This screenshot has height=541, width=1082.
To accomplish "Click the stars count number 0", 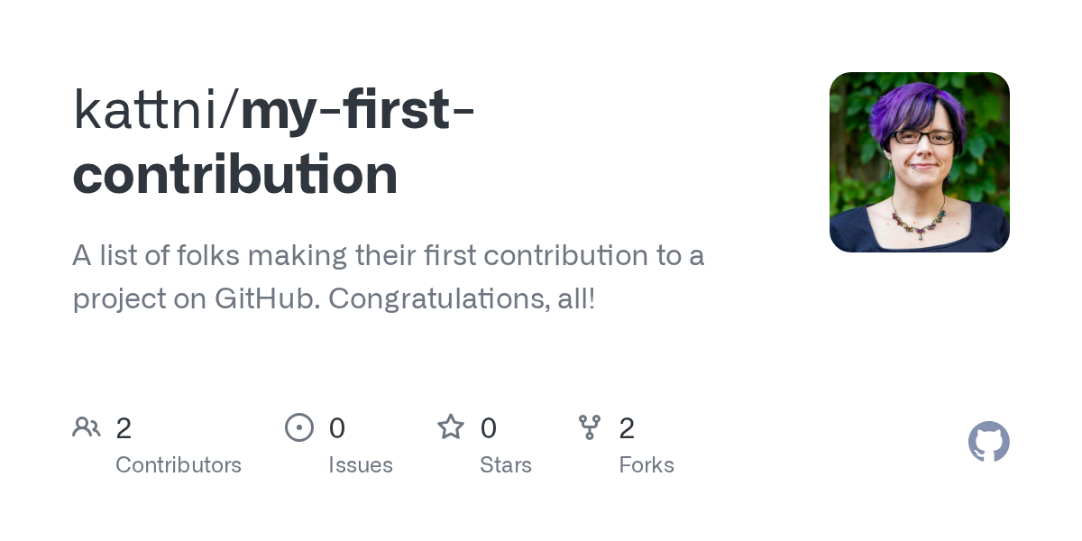I will 489,428.
